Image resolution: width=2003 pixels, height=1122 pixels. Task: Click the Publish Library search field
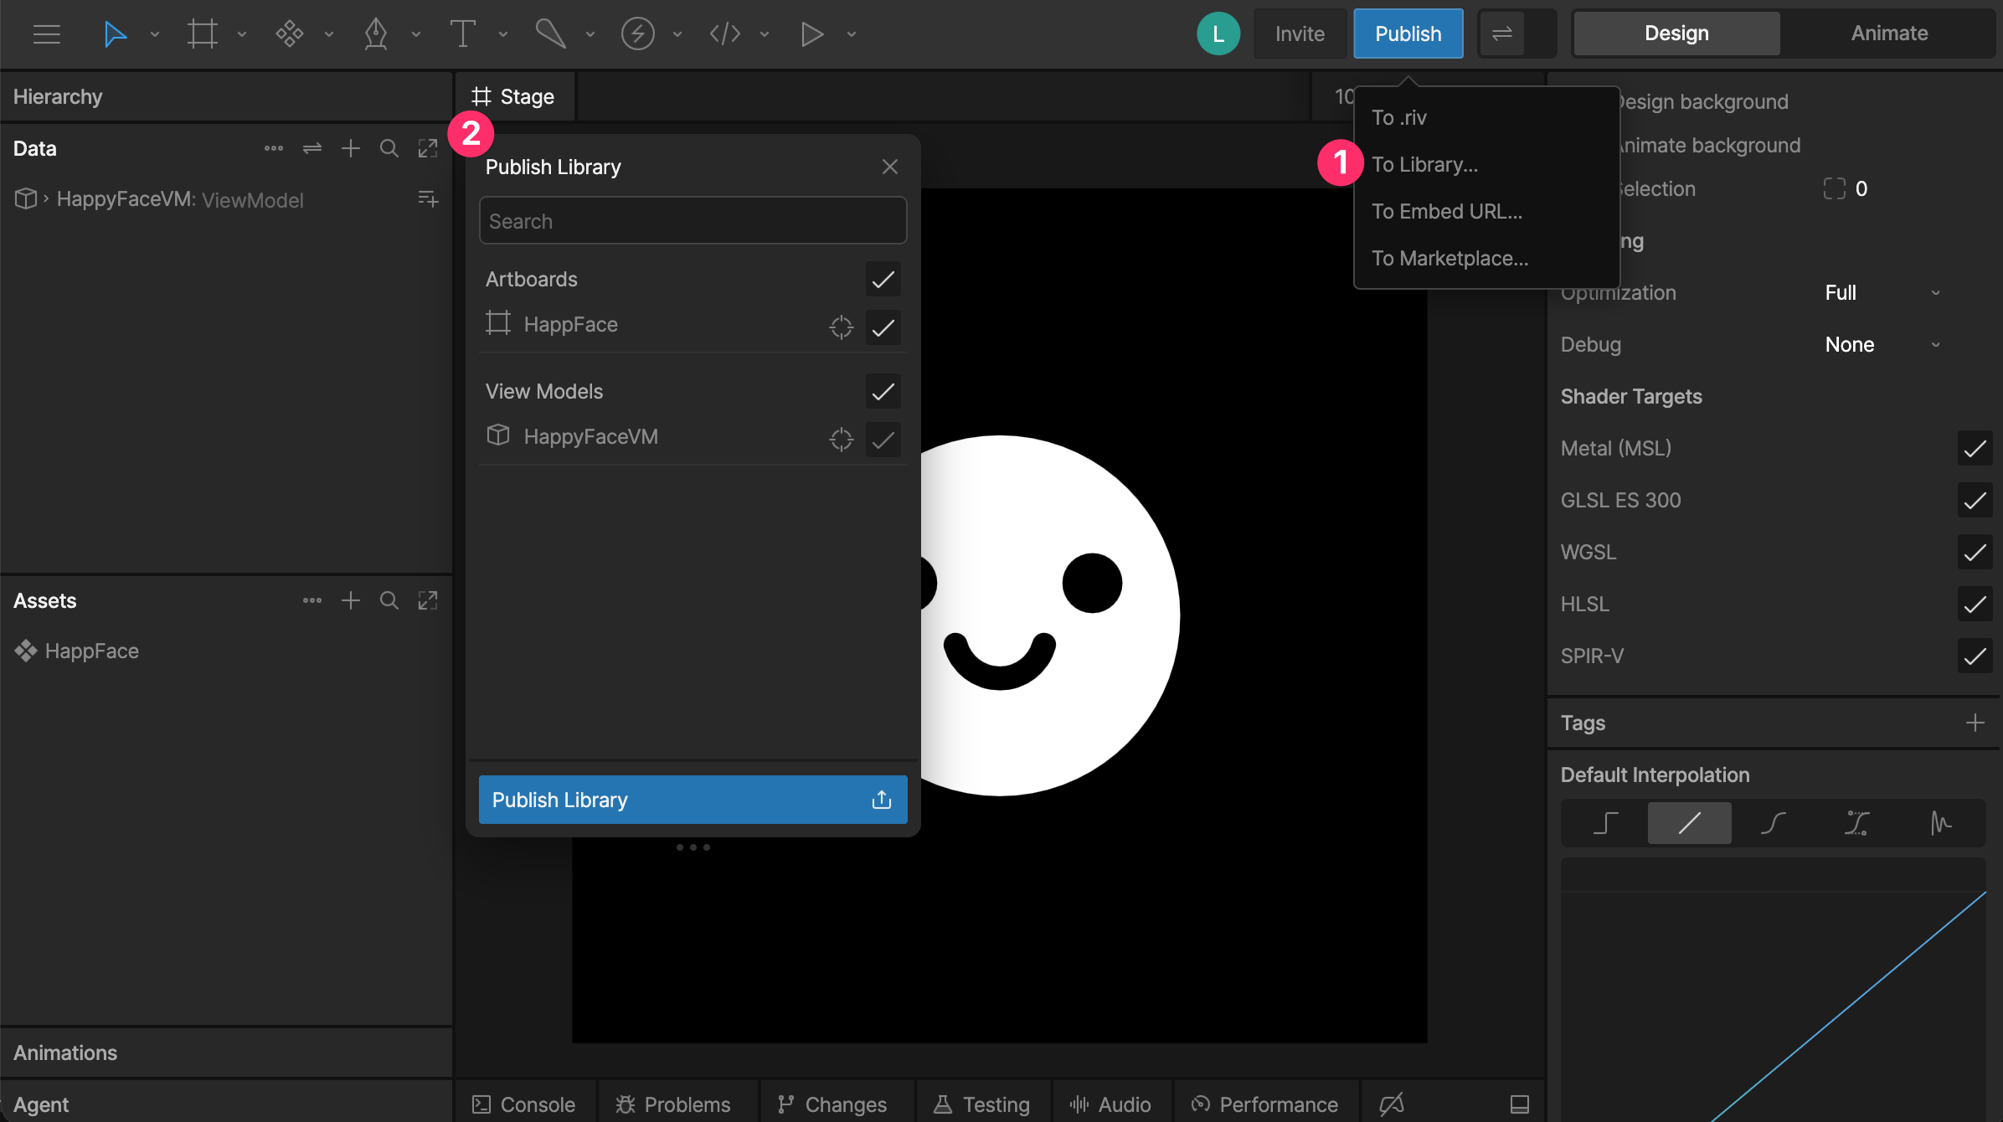[x=693, y=221]
